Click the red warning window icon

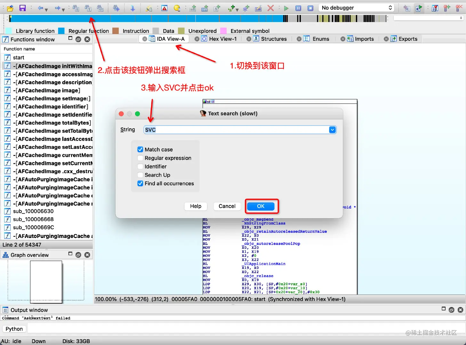165,8
